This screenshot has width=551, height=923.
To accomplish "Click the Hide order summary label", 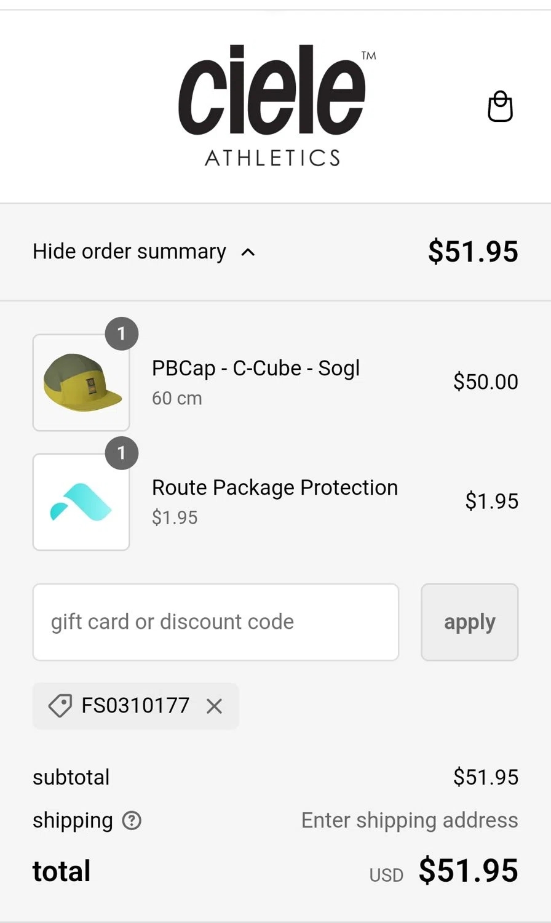I will [129, 252].
